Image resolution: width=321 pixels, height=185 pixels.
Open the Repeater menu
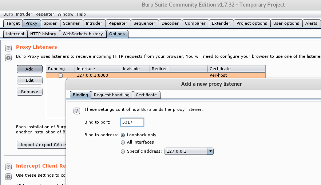coord(45,14)
